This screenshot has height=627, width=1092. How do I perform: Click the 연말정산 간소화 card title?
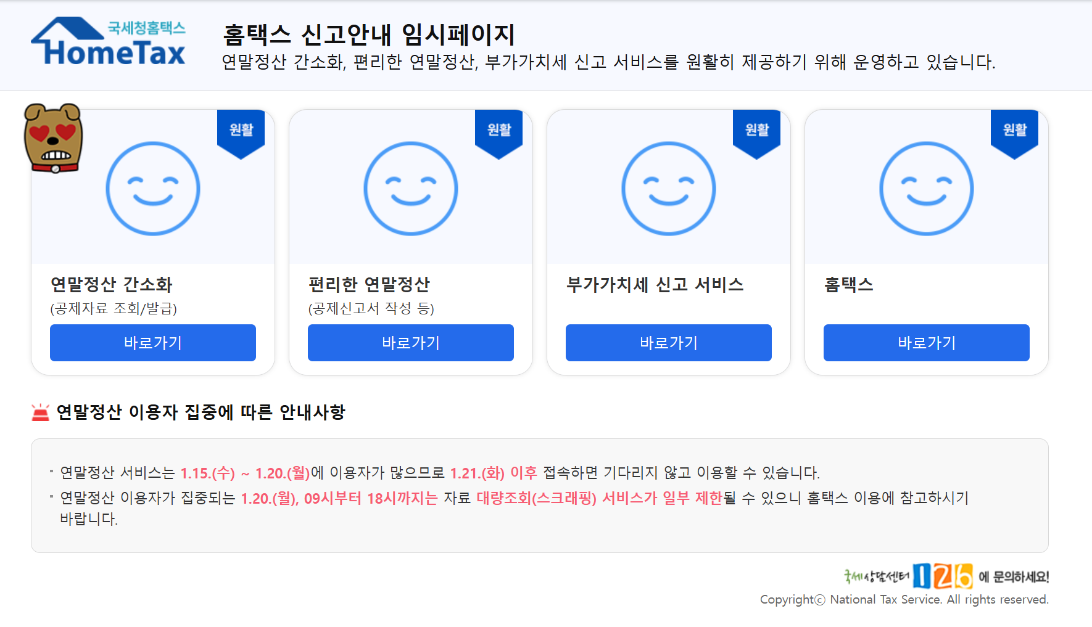coord(112,284)
